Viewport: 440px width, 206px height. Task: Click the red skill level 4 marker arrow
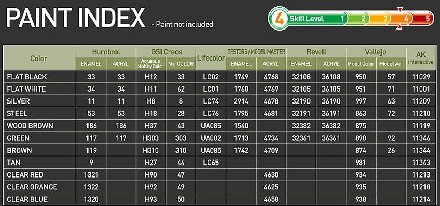400,10
